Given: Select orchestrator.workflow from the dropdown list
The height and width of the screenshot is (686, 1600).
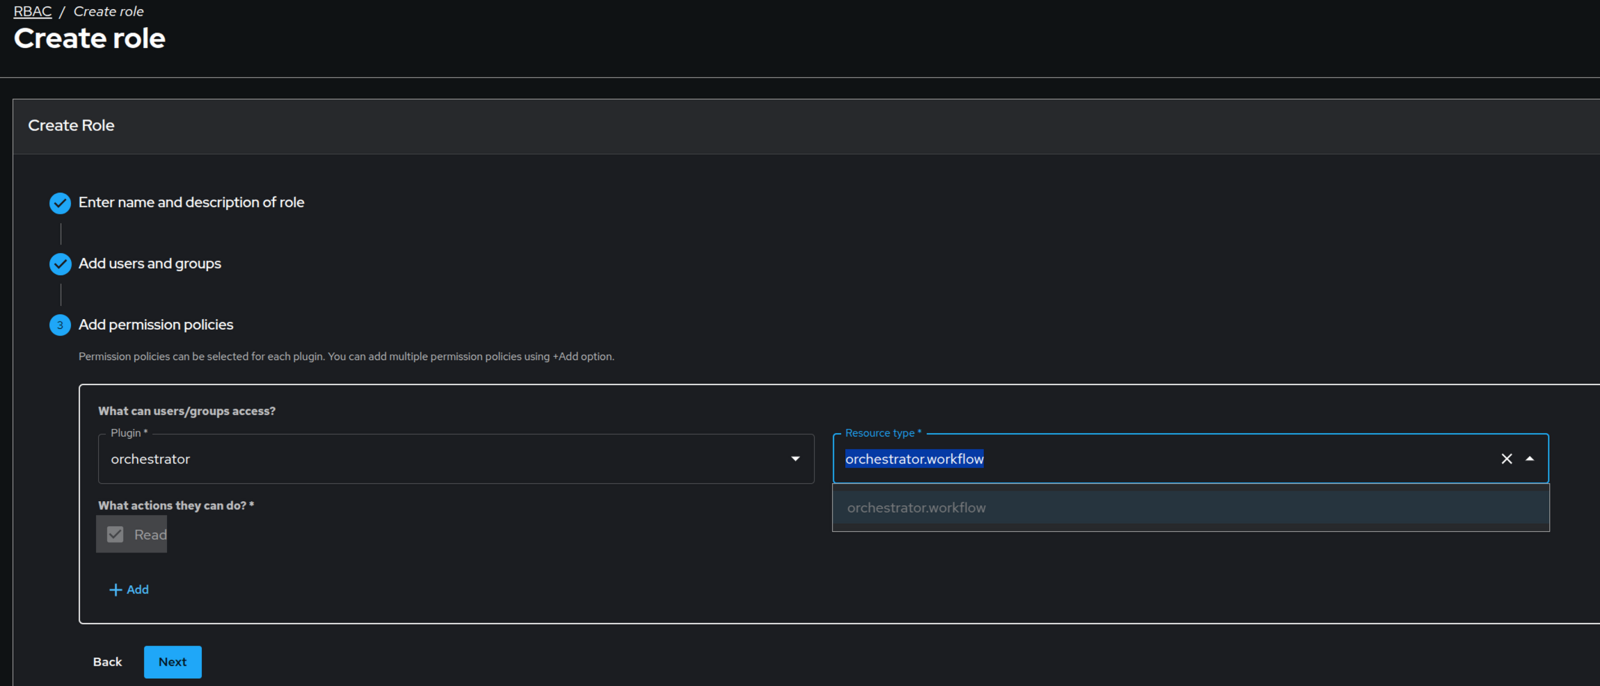Looking at the screenshot, I should pos(916,508).
